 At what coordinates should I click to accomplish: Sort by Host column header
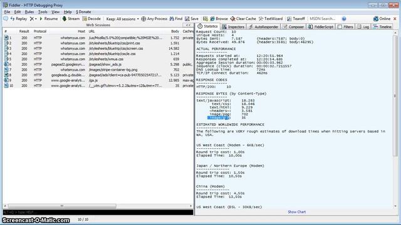(81, 31)
